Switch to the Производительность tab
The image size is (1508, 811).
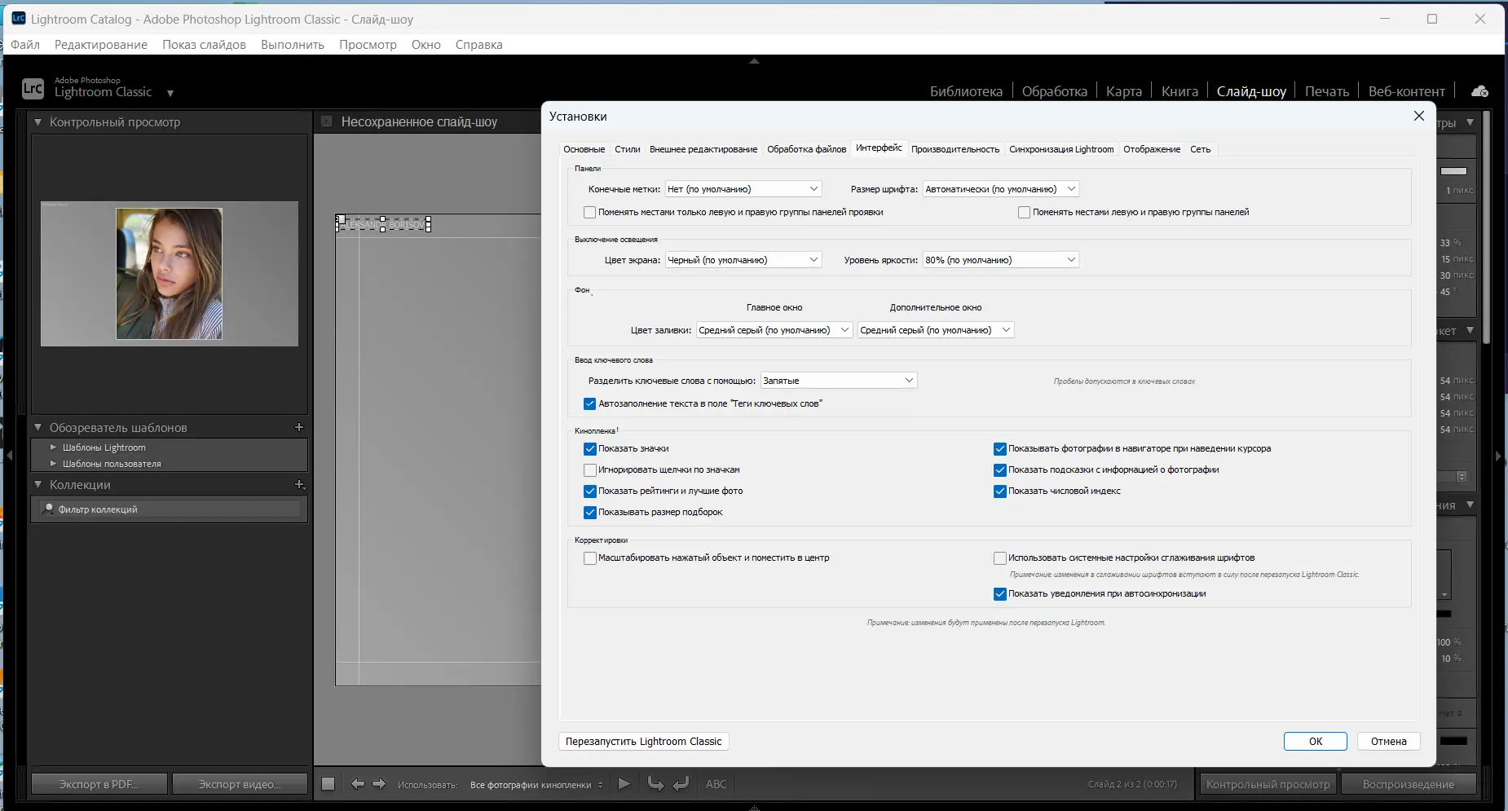pos(955,149)
